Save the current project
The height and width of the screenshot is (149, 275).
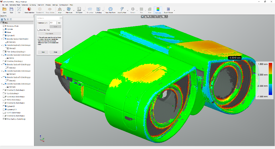pyautogui.click(x=11, y=10)
